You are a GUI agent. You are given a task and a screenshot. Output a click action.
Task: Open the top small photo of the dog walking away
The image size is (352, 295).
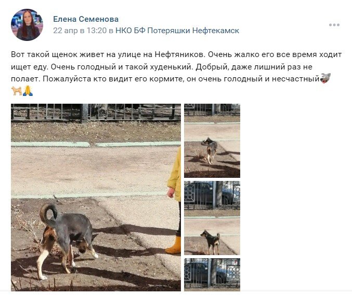pos(212,141)
